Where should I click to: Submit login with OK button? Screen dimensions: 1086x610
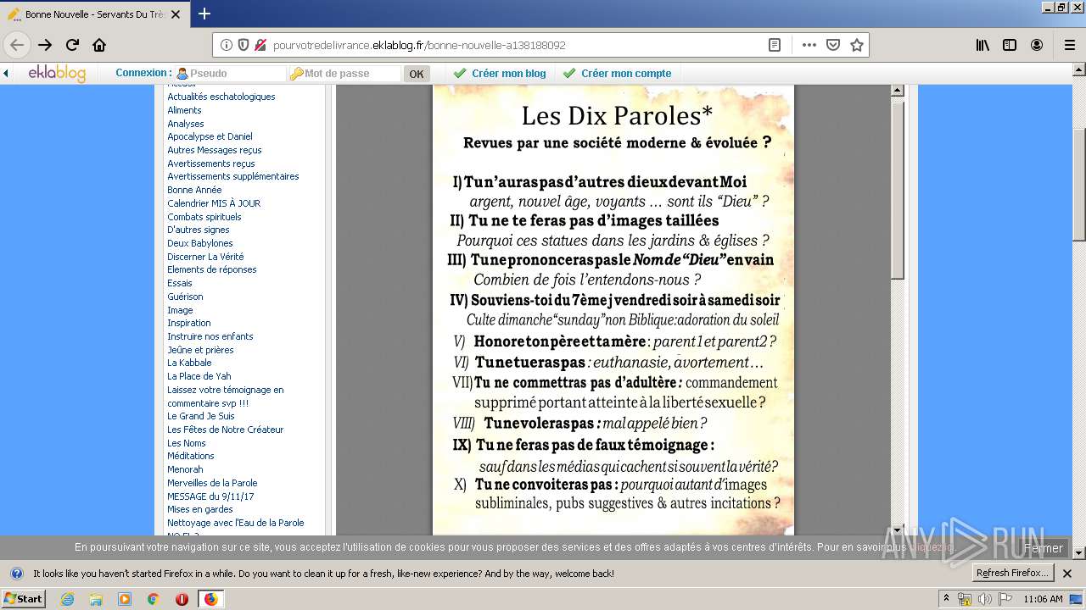tap(417, 74)
